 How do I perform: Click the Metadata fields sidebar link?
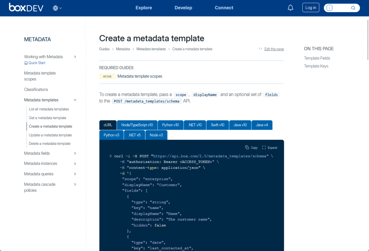[37, 153]
